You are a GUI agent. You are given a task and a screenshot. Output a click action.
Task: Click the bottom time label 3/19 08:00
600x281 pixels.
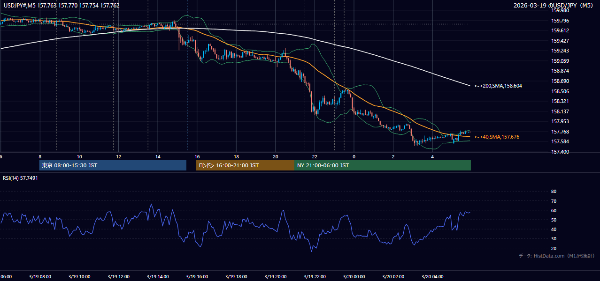(40, 277)
